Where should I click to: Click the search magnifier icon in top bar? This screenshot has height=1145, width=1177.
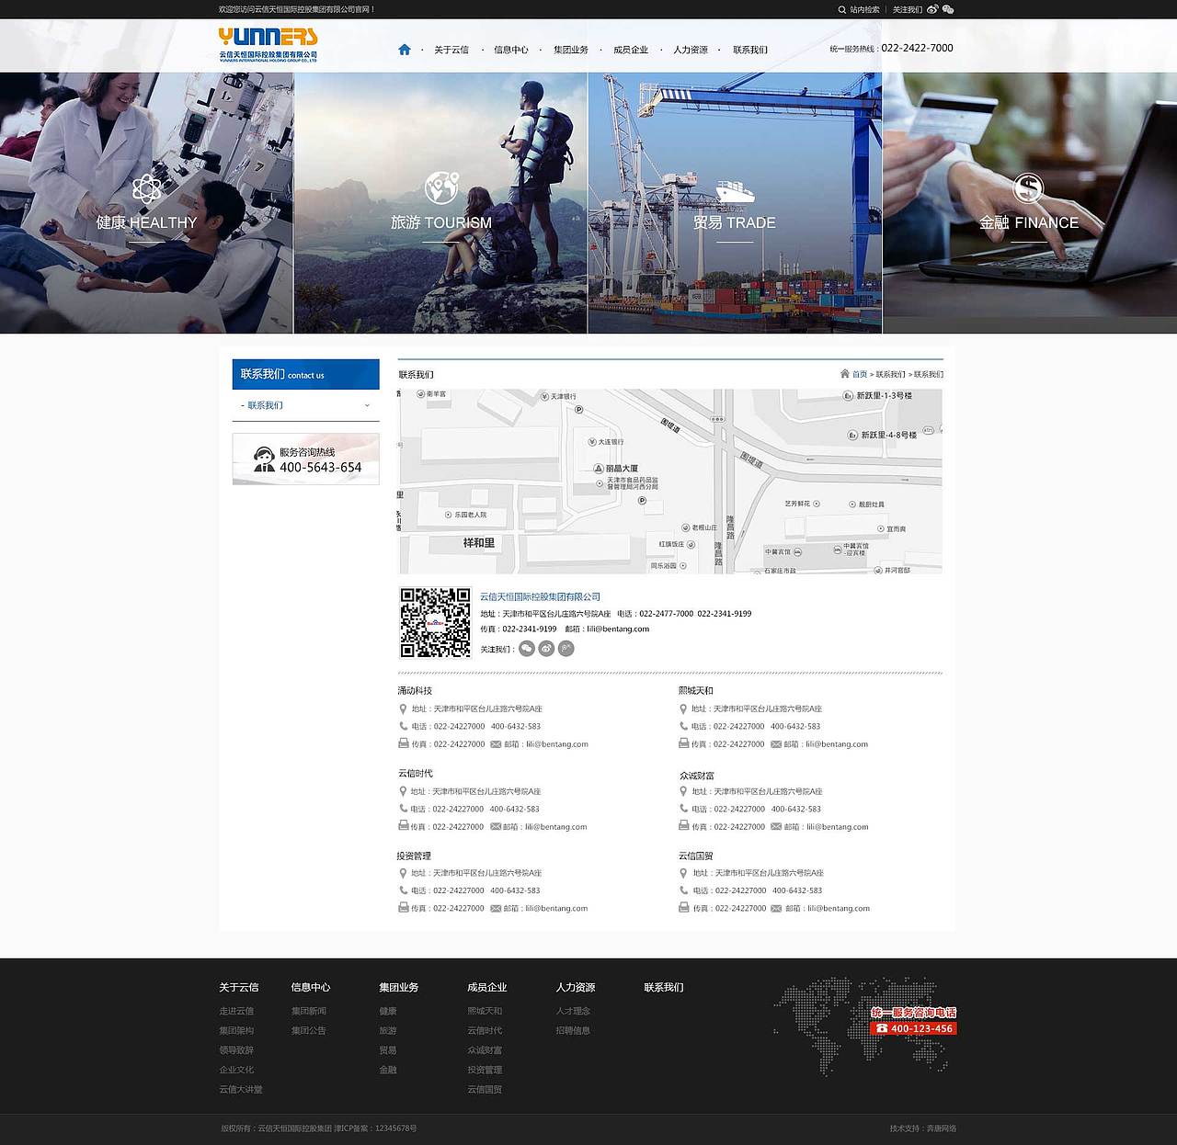pyautogui.click(x=841, y=9)
